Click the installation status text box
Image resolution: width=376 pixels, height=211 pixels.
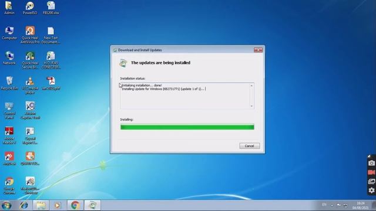point(187,96)
